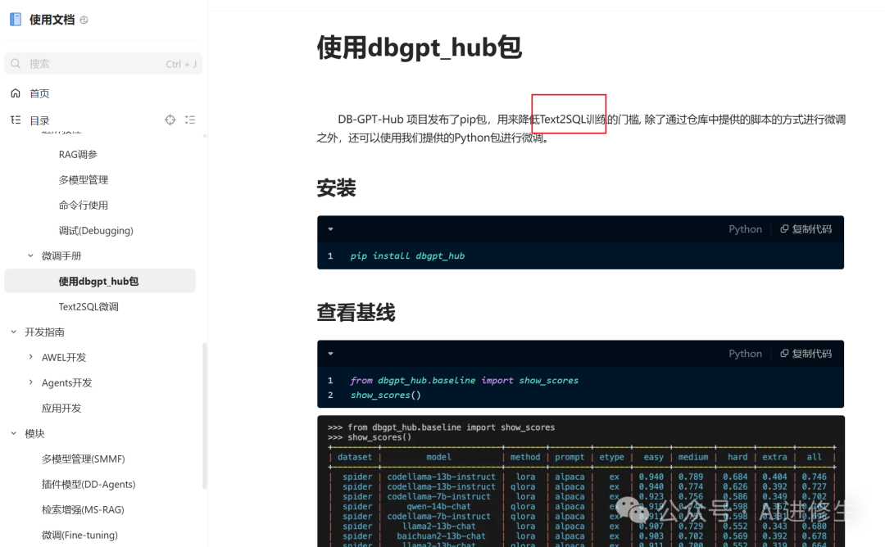Open the AWEL开发 entry
Screen dimensions: 885x547
(x=64, y=358)
